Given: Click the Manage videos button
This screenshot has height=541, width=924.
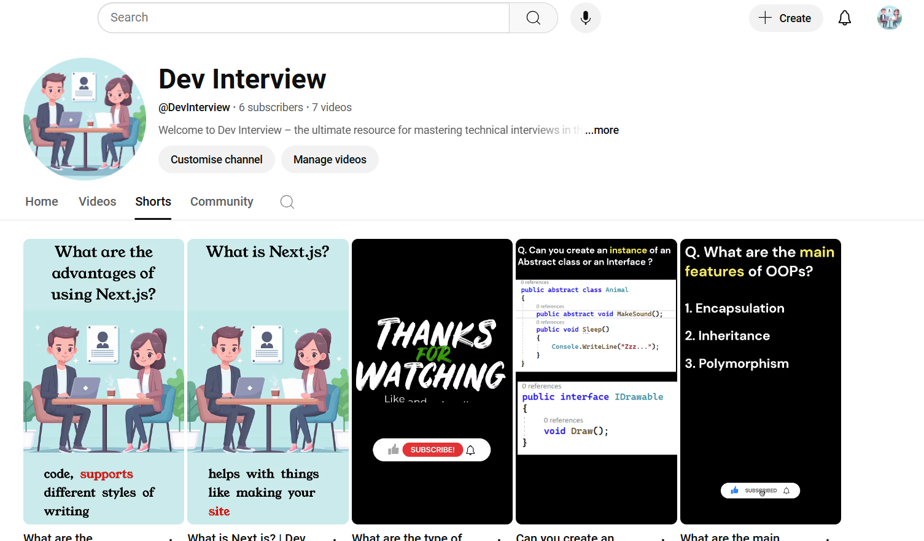Looking at the screenshot, I should (330, 160).
